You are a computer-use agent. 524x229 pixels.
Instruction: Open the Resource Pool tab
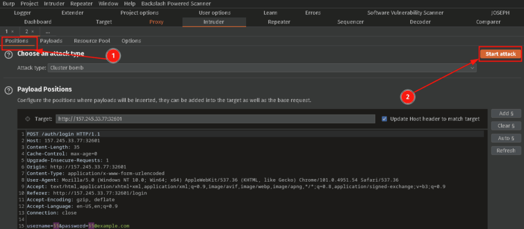tap(92, 41)
